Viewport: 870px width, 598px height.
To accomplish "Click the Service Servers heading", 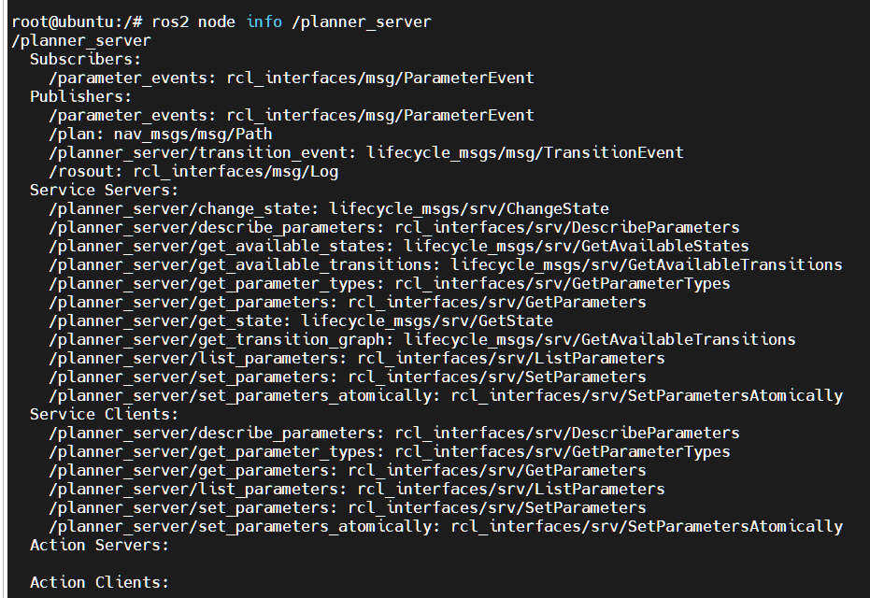I will tap(105, 191).
